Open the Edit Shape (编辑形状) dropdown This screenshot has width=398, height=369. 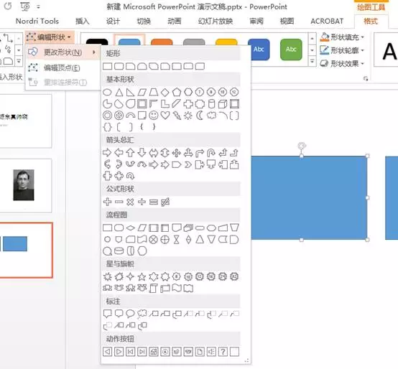click(x=50, y=37)
